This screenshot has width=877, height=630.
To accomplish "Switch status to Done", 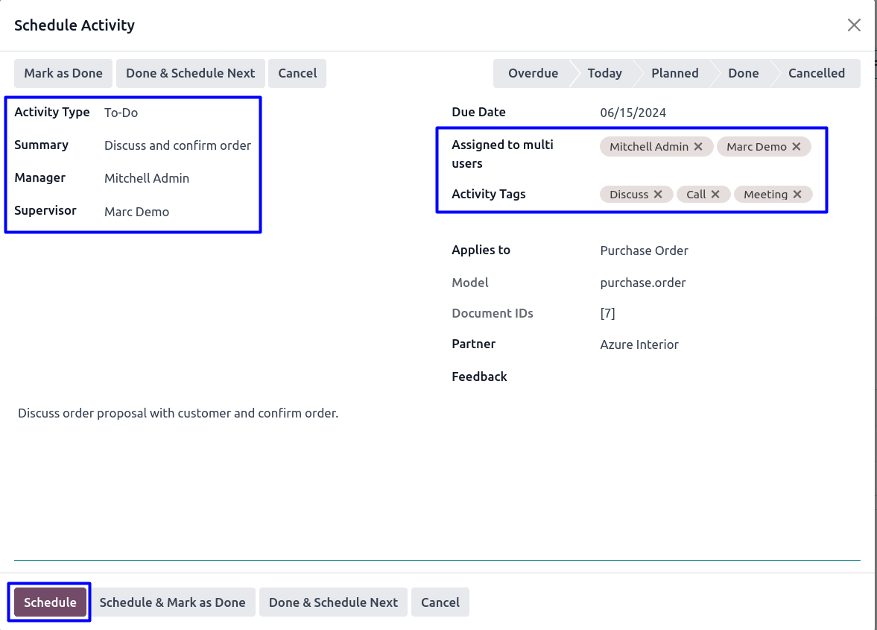I will 743,73.
